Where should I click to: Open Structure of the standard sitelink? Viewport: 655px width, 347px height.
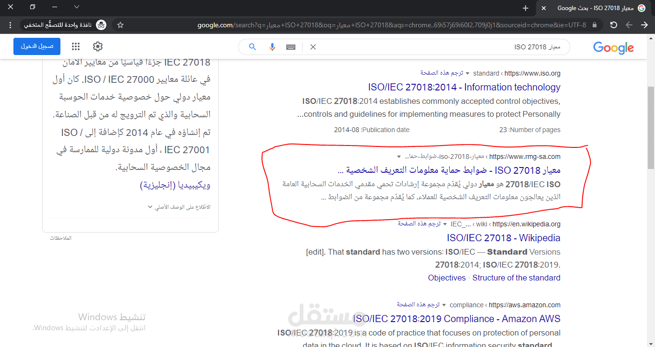pos(516,278)
